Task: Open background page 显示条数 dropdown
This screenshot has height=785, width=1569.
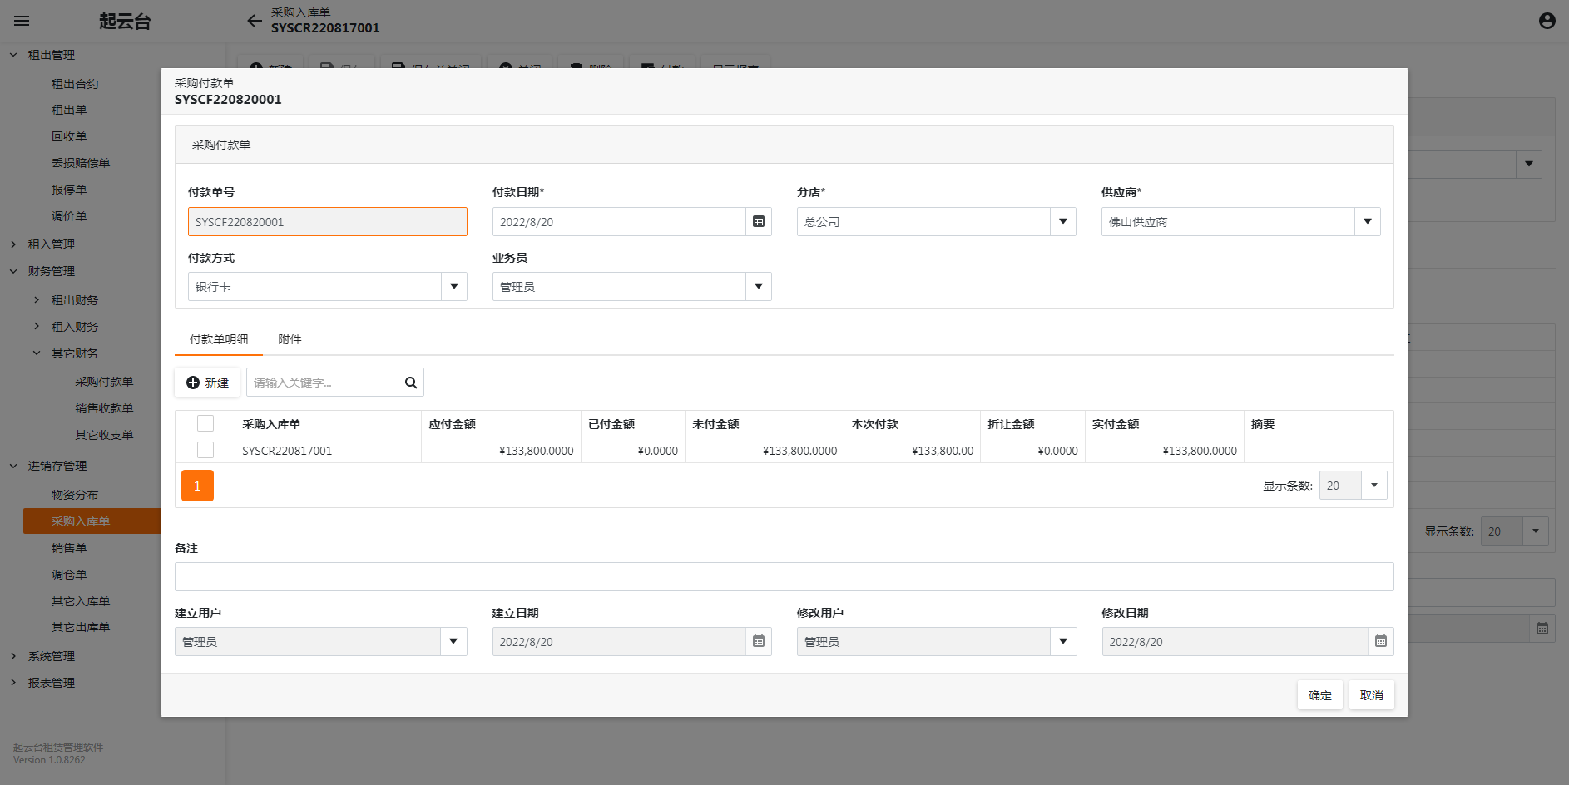Action: tap(1536, 531)
